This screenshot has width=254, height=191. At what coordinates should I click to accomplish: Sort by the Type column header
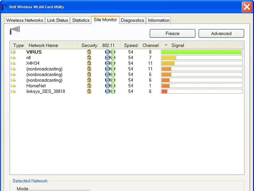(18, 46)
